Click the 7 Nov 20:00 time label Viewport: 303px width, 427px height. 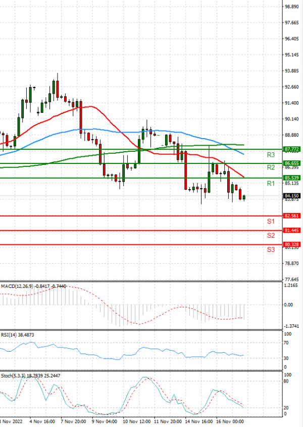73,421
